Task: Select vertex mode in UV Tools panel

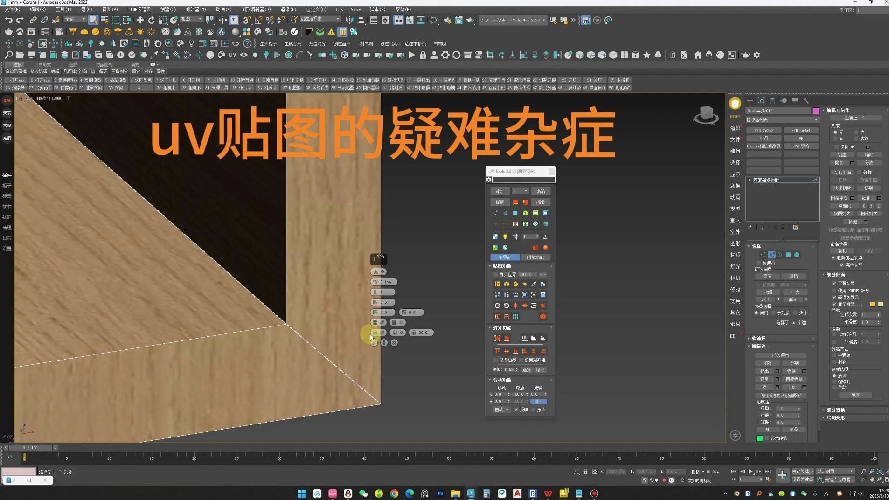Action: 495,213
